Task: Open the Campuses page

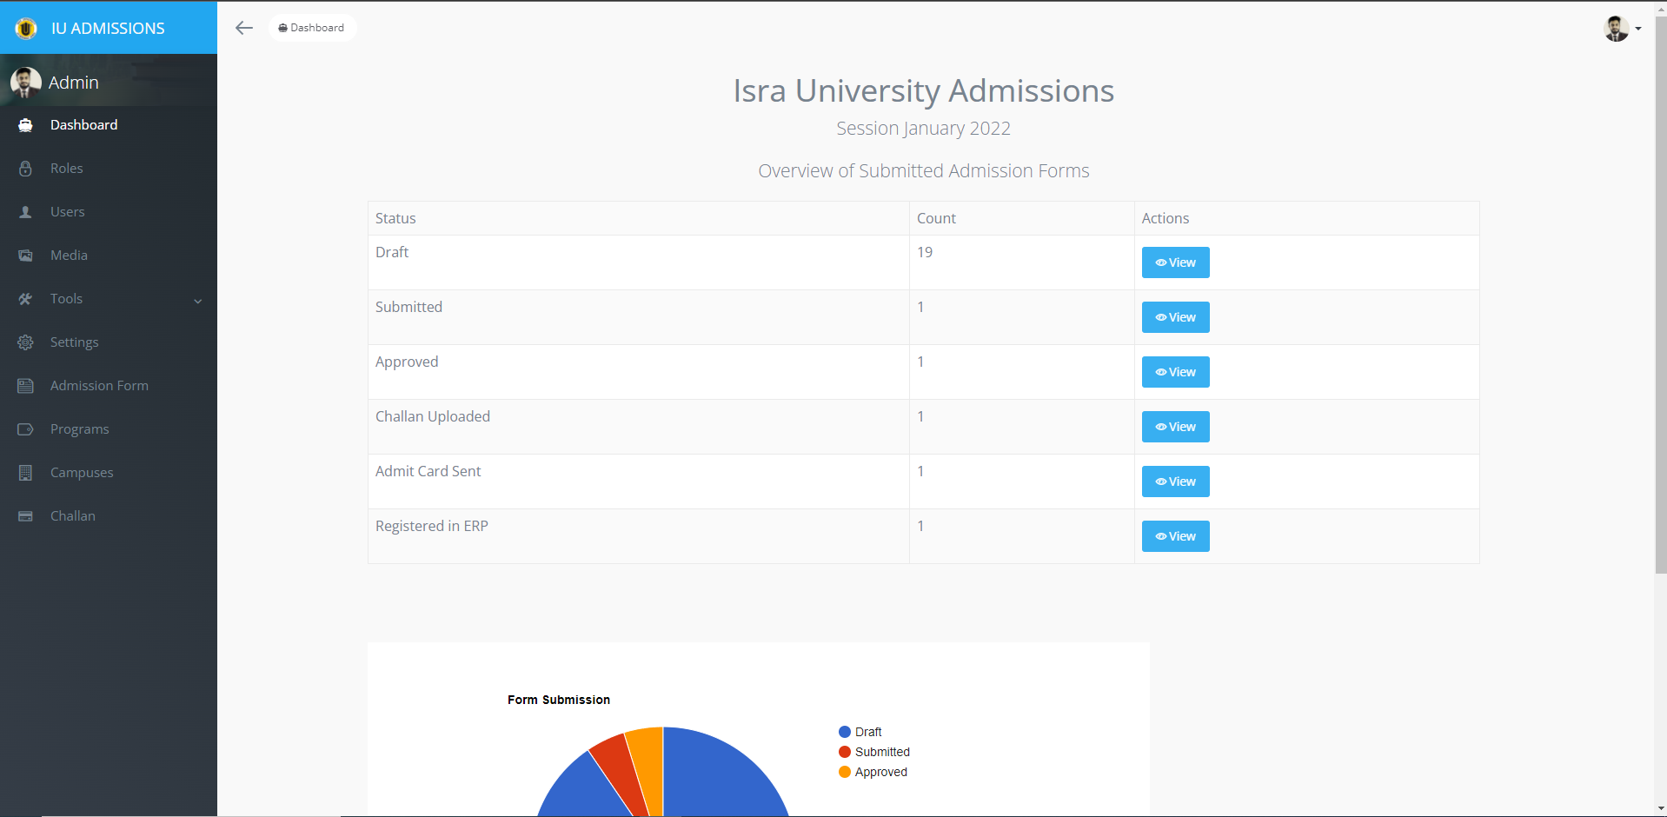Action: 109,473
